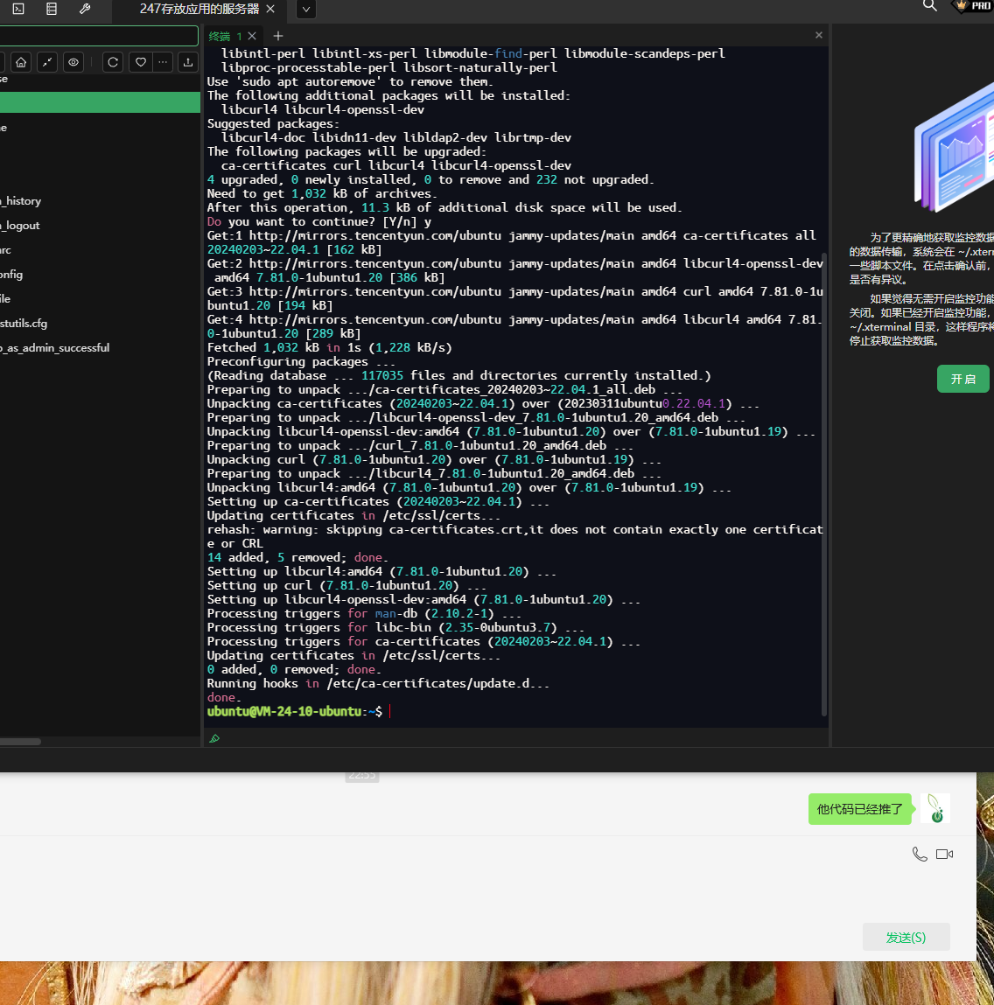This screenshot has height=1005, width=994.
Task: Click the collapse arrows icon in file toolbar
Action: pyautogui.click(x=47, y=62)
